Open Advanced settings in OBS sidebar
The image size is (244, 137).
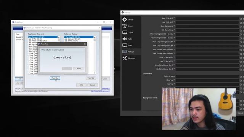coord(131,58)
